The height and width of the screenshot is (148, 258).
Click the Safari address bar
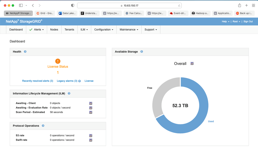(x=129, y=6)
